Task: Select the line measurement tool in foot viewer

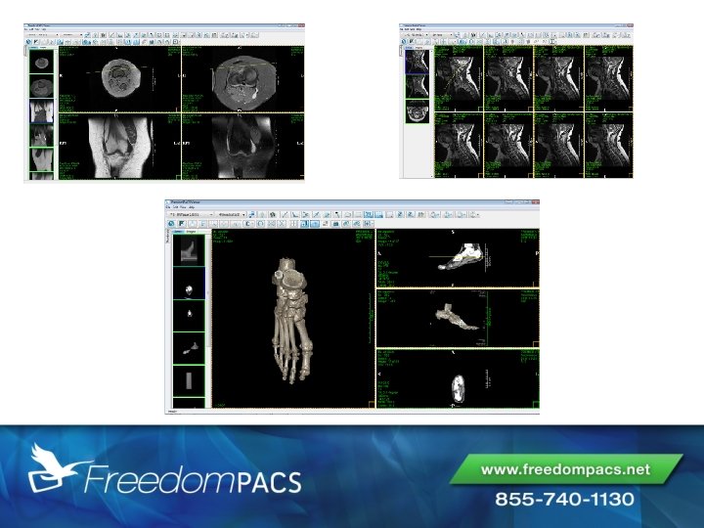Action: pos(285,214)
